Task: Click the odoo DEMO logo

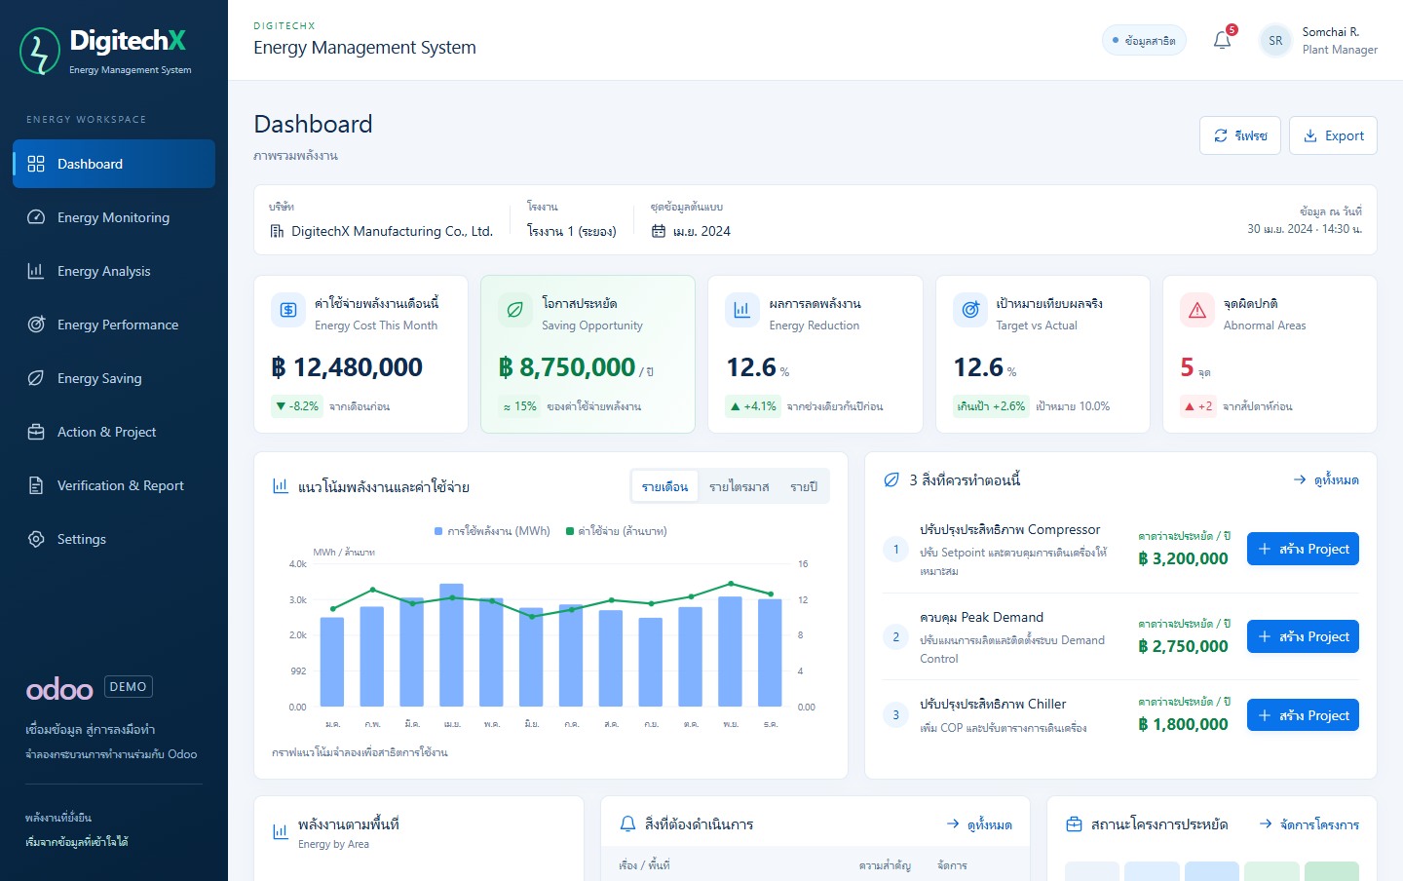Action: 89,688
